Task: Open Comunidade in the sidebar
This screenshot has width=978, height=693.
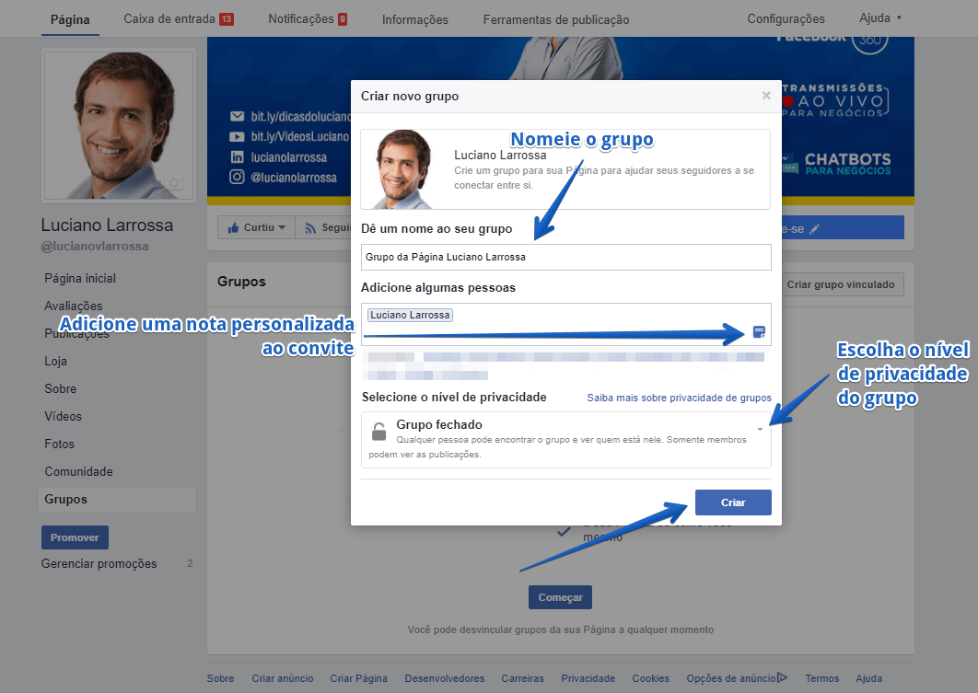Action: [78, 471]
